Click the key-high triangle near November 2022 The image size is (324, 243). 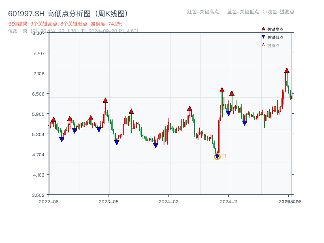pyautogui.click(x=70, y=119)
